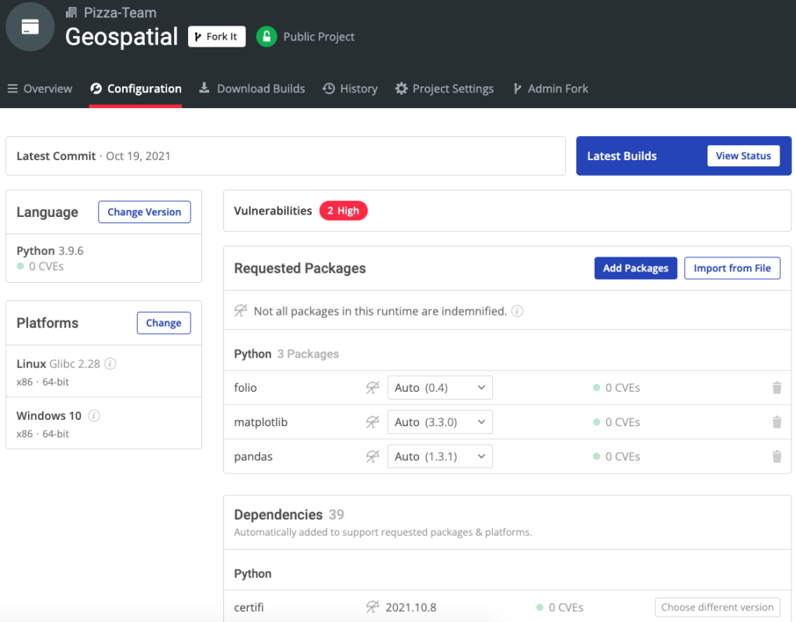The width and height of the screenshot is (796, 622).
Task: Click the 2 High vulnerabilities badge
Action: click(343, 211)
